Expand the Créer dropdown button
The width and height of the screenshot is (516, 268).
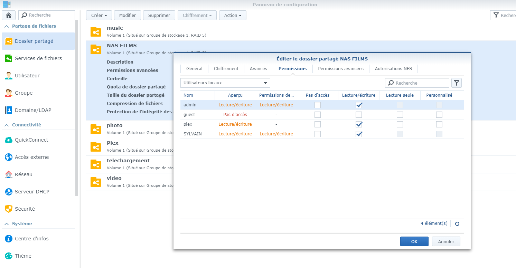pos(99,15)
